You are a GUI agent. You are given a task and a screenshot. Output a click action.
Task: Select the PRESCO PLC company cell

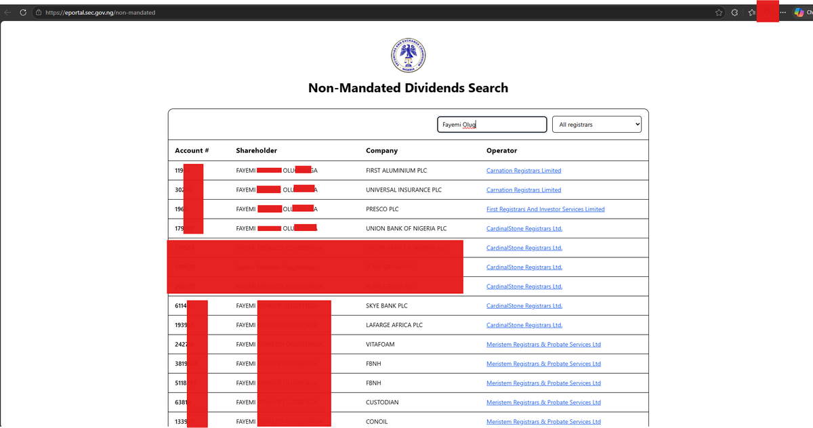point(382,209)
